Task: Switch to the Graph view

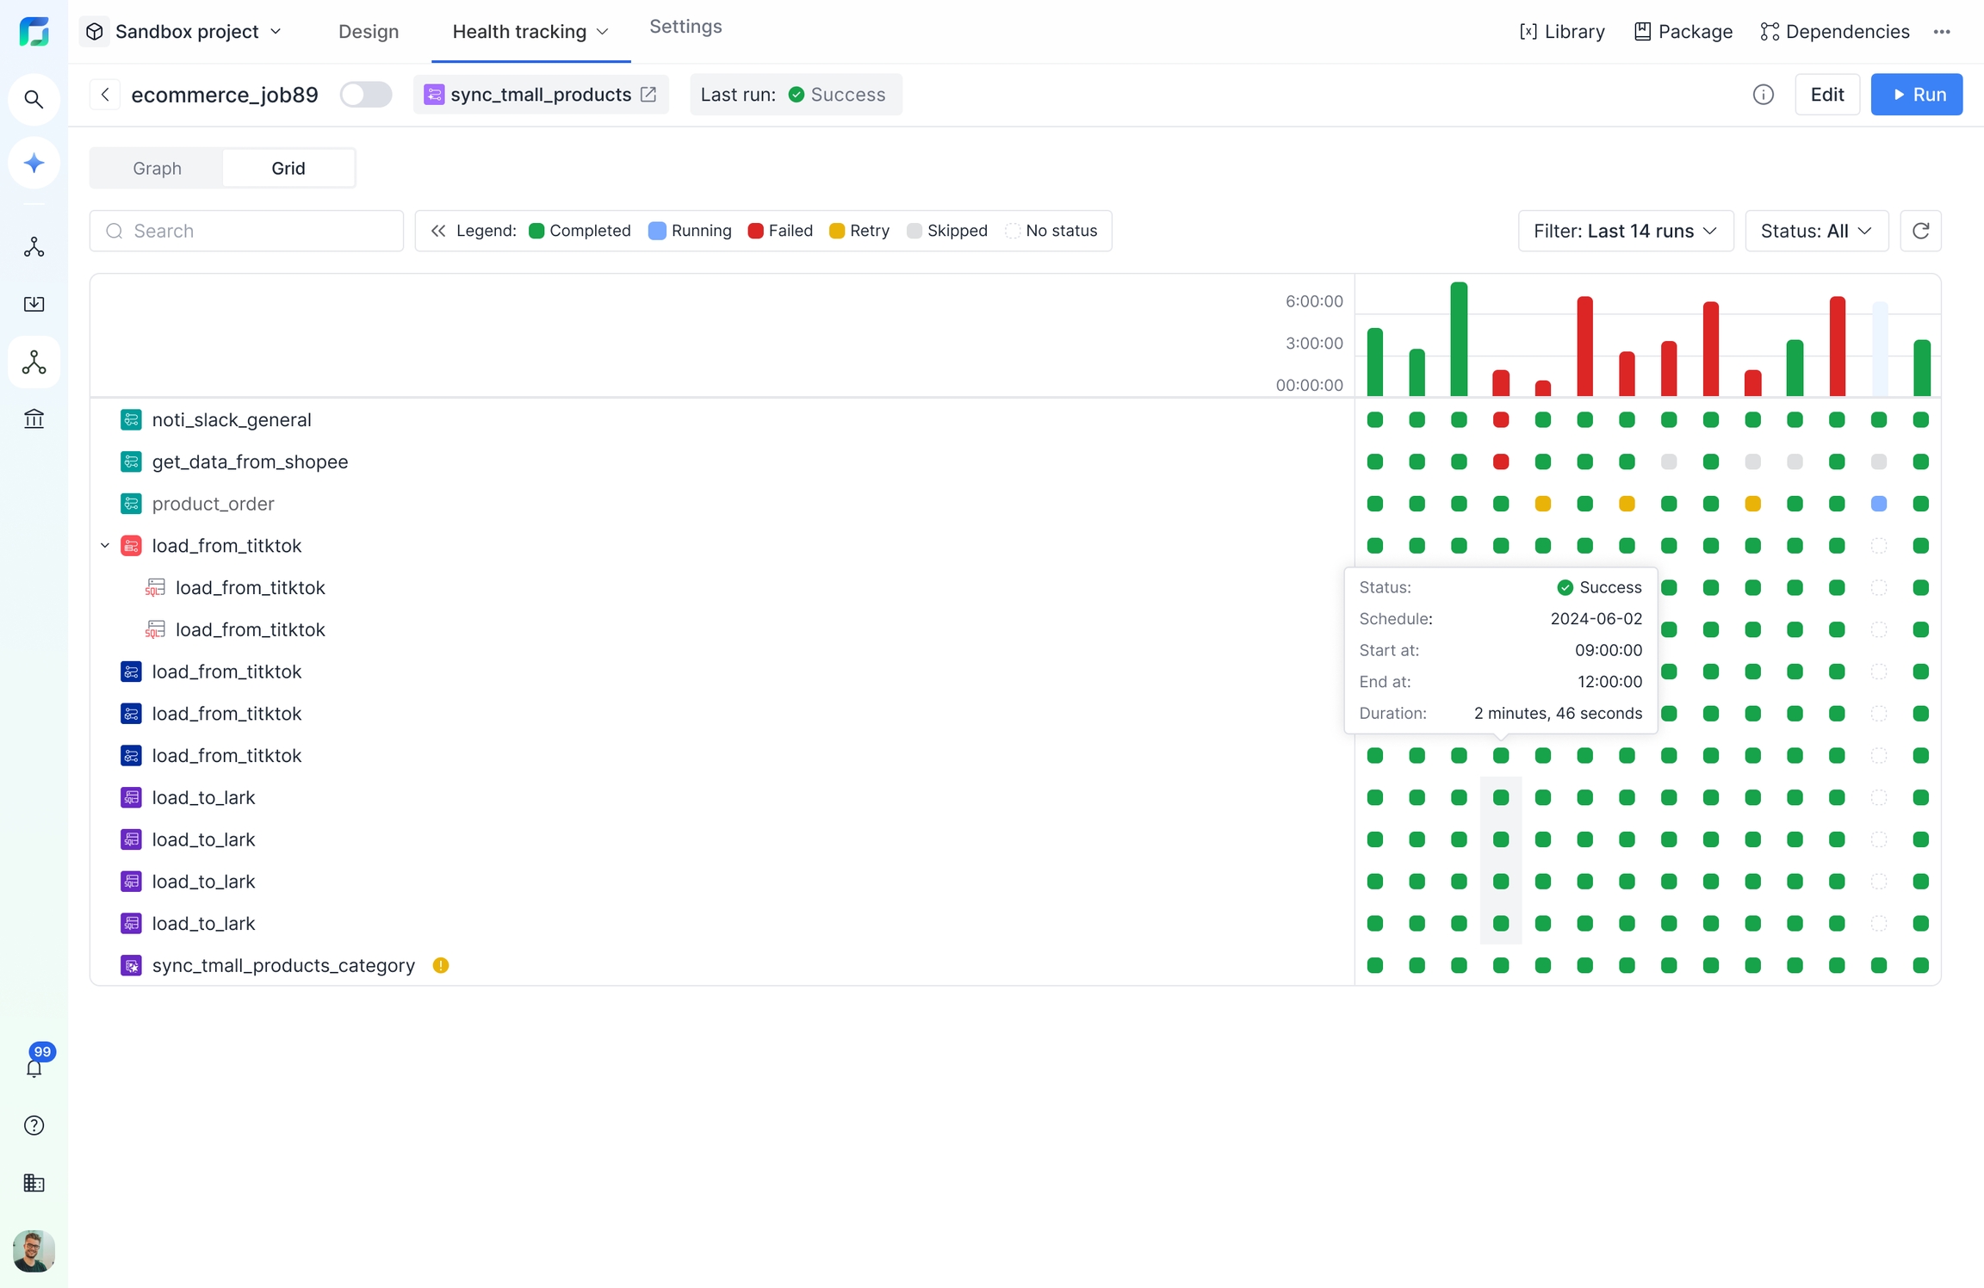Action: 157,168
